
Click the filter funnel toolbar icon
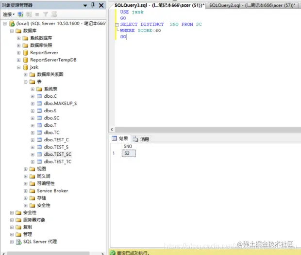coord(46,15)
